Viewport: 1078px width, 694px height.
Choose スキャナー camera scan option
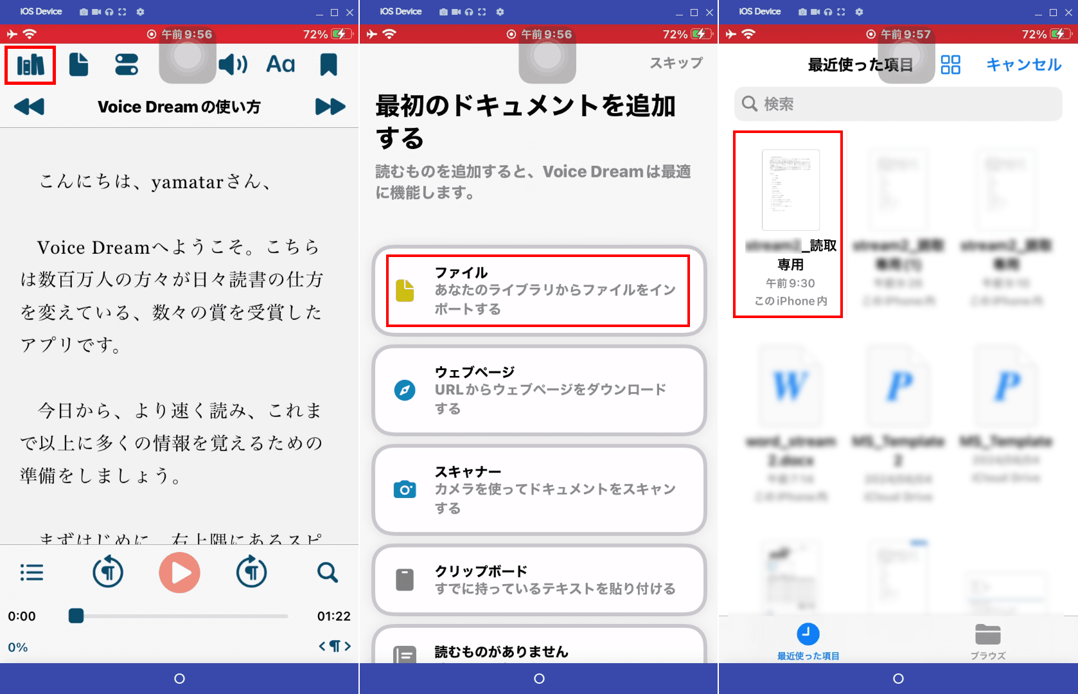[539, 490]
